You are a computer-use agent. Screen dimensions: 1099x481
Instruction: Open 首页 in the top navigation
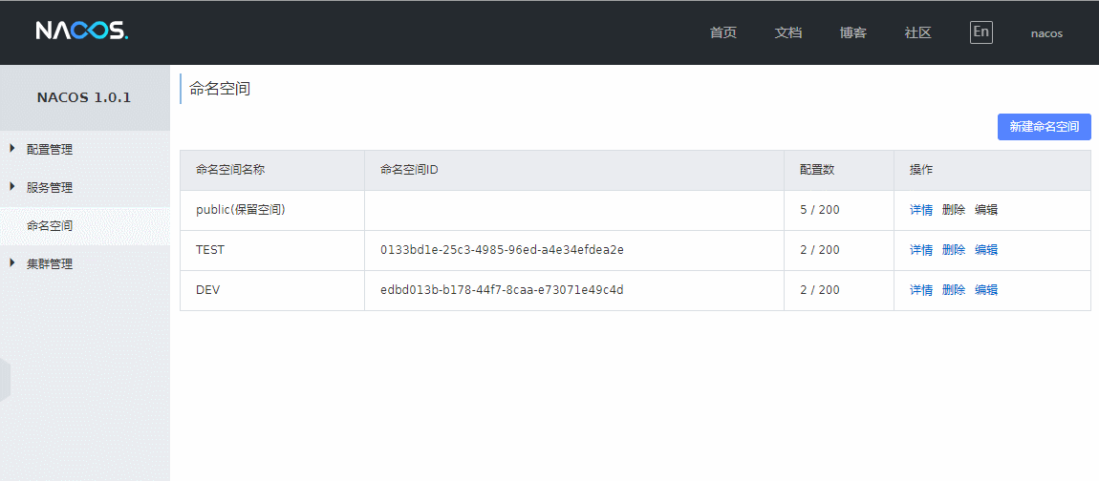(723, 32)
